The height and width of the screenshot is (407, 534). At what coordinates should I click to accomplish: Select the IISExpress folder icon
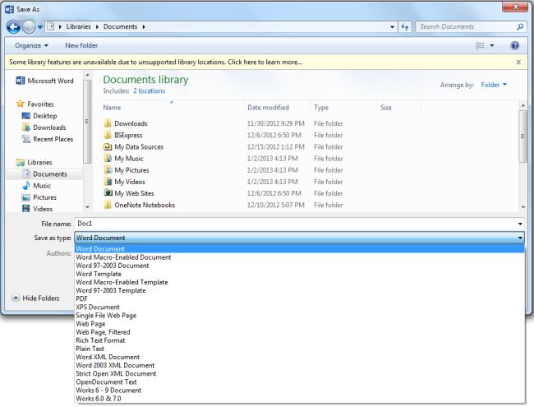pyautogui.click(x=108, y=135)
